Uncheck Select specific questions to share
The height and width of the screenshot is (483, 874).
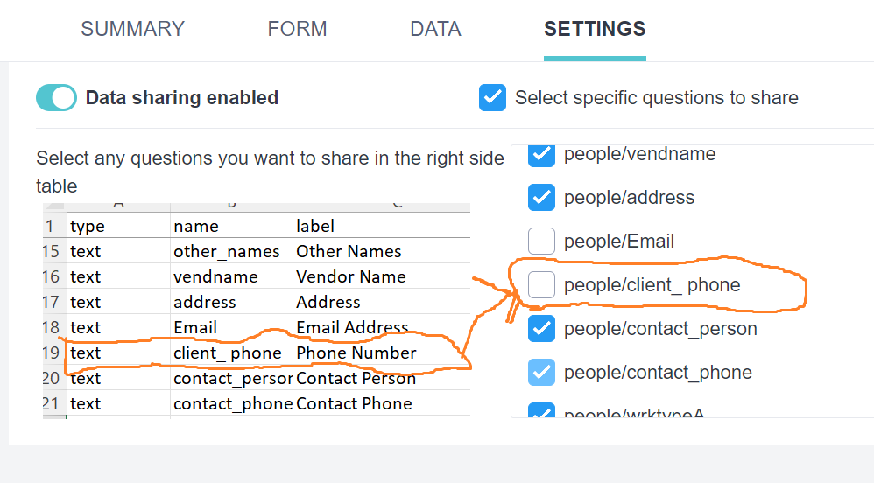click(x=493, y=98)
